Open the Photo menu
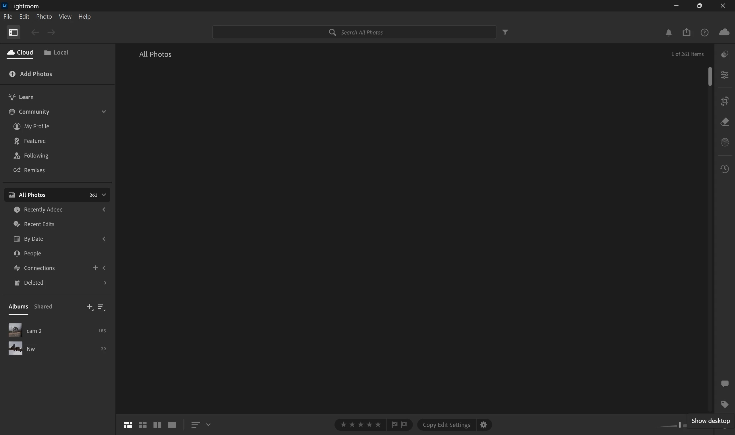 pos(44,17)
